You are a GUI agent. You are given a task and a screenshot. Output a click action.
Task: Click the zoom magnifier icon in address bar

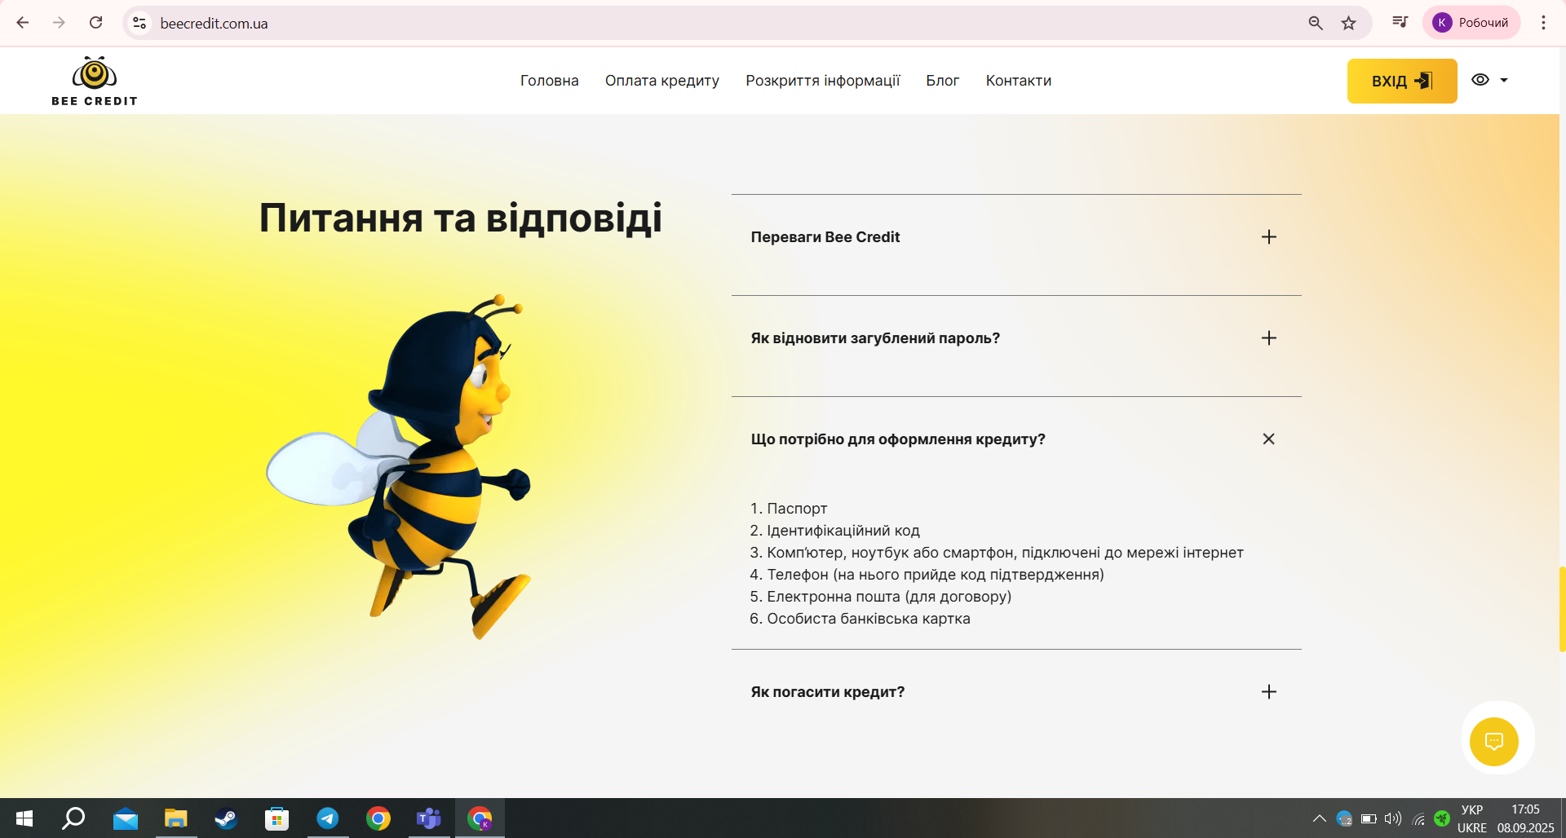pyautogui.click(x=1315, y=23)
